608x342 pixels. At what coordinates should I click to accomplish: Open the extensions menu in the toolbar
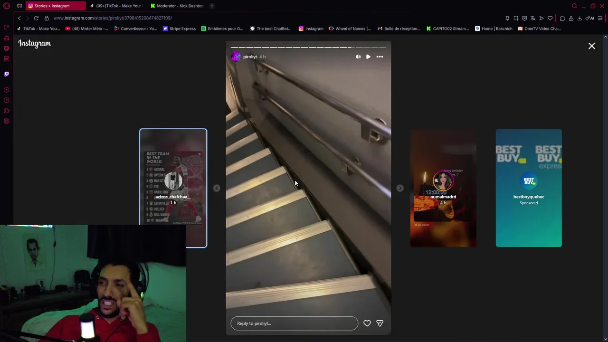click(x=562, y=18)
